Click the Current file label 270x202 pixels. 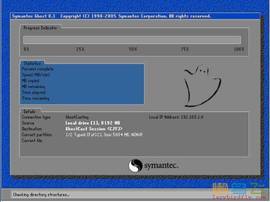pos(32,140)
